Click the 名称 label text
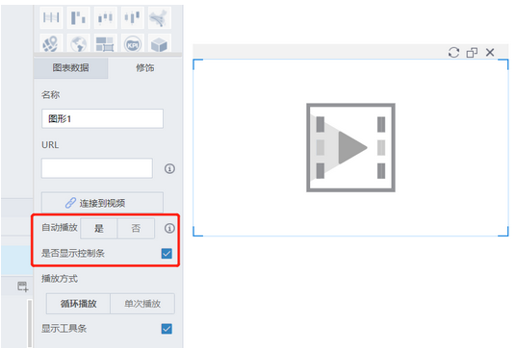Viewport: 516px width, 348px height. pos(50,95)
